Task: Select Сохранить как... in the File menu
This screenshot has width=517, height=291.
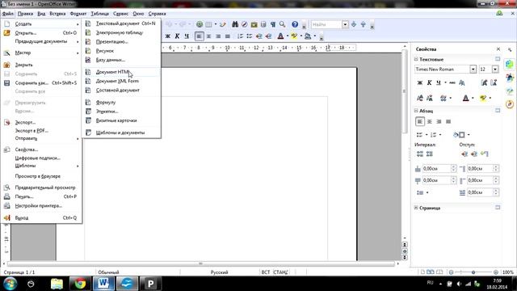Action: [x=40, y=83]
